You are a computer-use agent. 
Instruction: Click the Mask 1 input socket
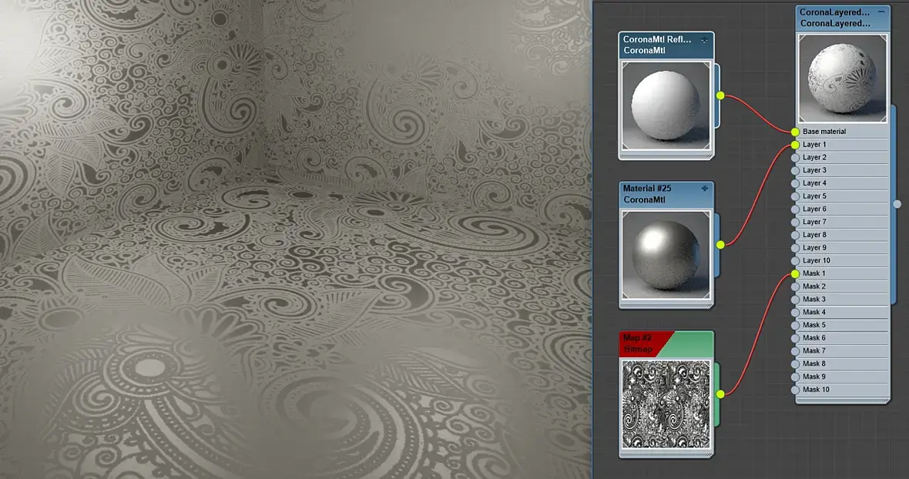click(795, 273)
